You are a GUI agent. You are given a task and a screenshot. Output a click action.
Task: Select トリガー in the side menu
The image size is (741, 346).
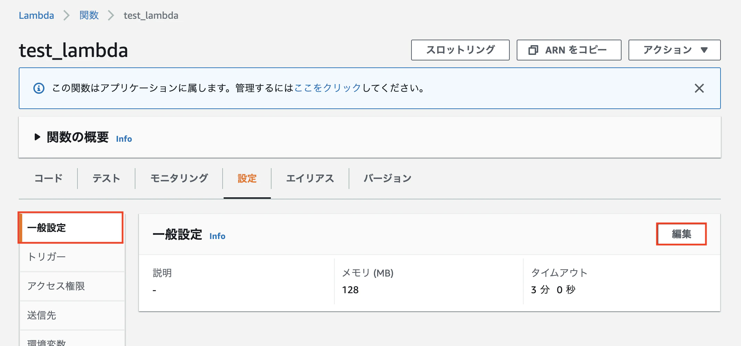(72, 257)
